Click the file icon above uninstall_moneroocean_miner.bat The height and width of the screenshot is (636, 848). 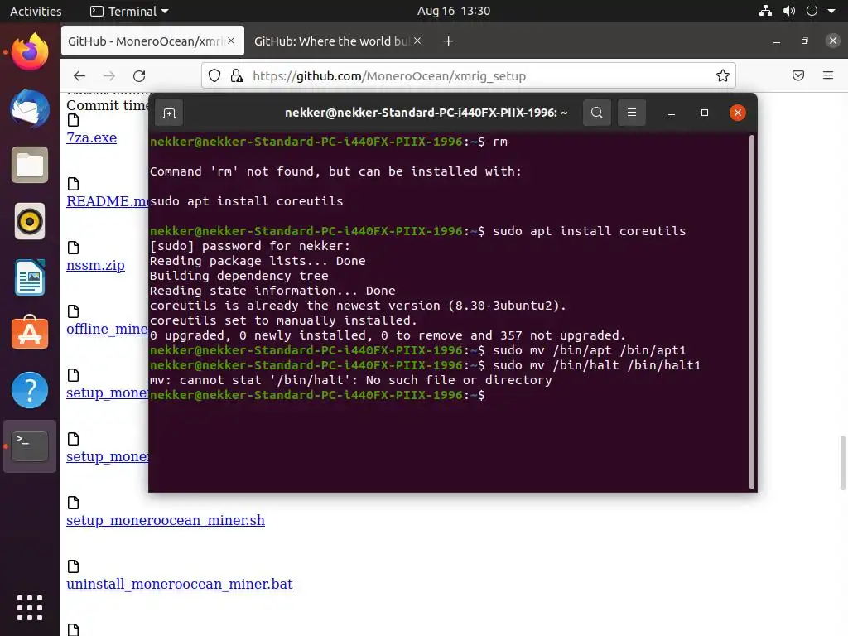(x=73, y=566)
